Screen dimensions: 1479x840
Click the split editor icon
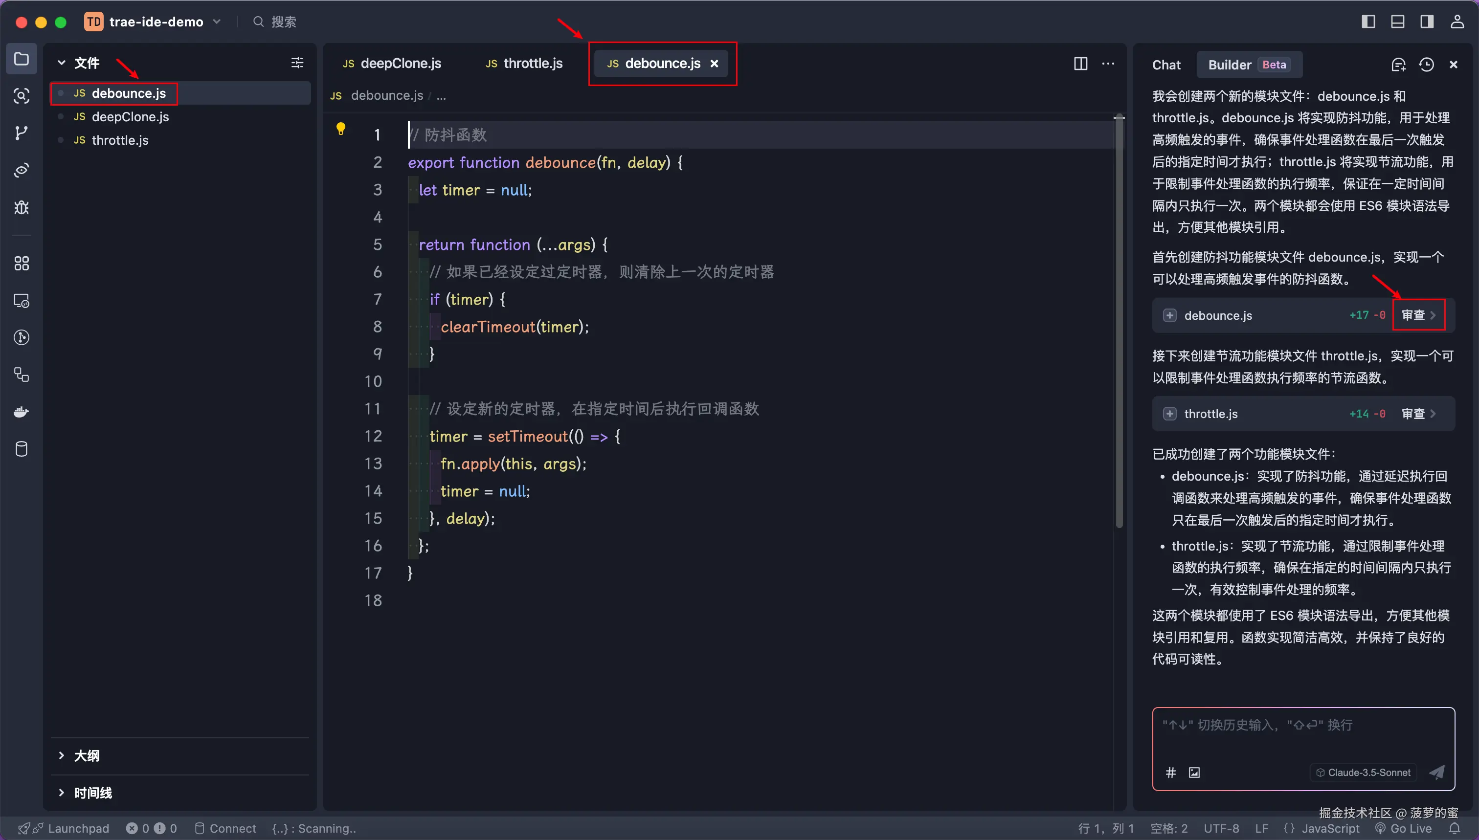1080,64
